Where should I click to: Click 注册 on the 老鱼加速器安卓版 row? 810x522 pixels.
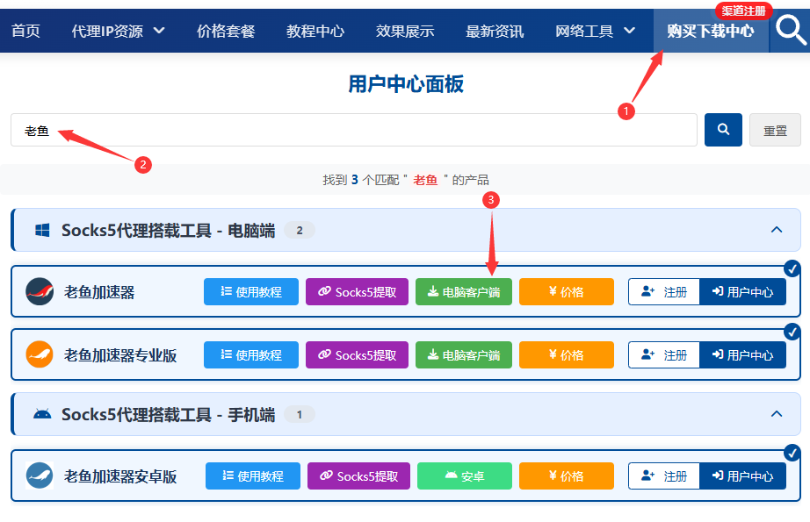[x=664, y=476]
